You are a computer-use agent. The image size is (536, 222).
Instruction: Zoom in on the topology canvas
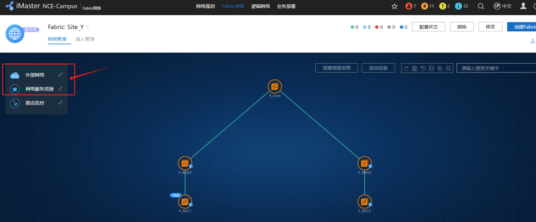coord(440,68)
